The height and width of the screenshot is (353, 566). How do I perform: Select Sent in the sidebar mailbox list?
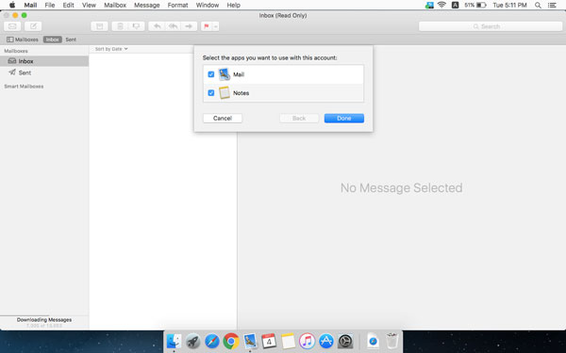click(44, 72)
